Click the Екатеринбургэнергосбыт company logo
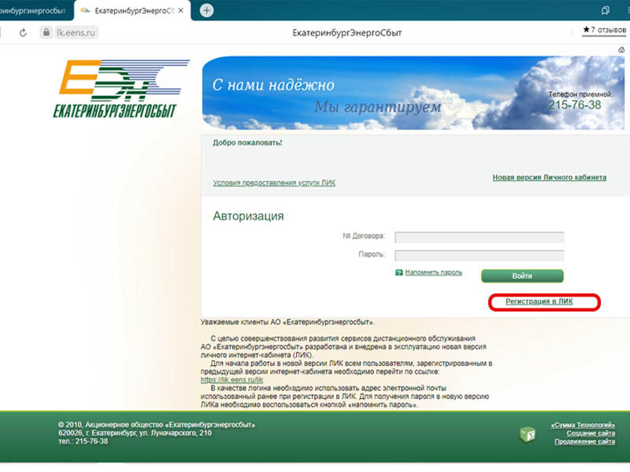The image size is (630, 472). tap(120, 89)
